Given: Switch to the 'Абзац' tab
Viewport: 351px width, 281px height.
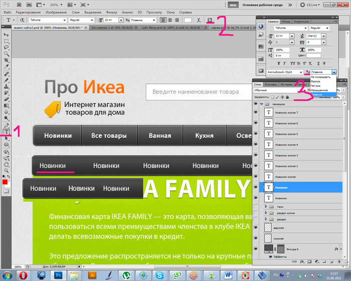Looking at the screenshot, I should (x=286, y=22).
